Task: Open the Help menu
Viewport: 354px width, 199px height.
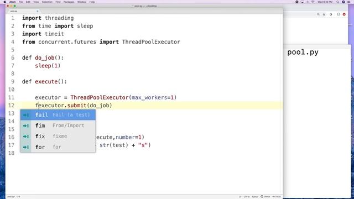Action: click(92, 2)
